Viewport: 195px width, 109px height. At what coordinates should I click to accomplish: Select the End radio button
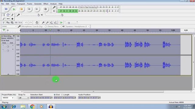55,95
